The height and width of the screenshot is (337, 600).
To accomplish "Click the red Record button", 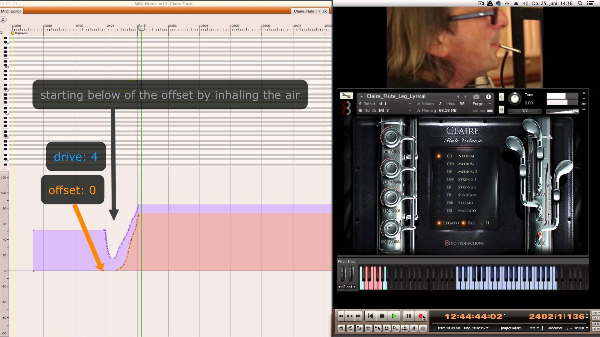I will pos(421,316).
